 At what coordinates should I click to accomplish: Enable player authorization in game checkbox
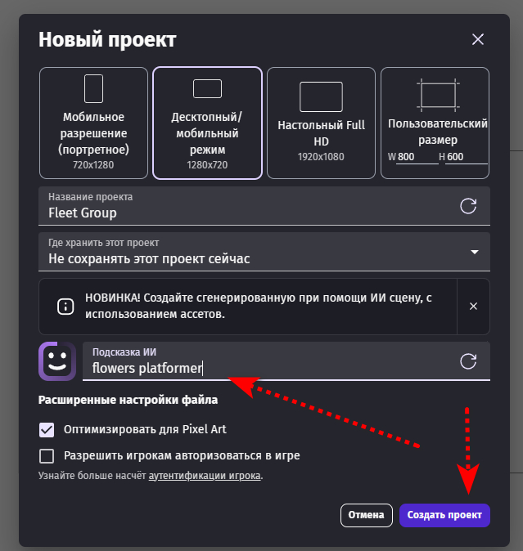[x=47, y=455]
